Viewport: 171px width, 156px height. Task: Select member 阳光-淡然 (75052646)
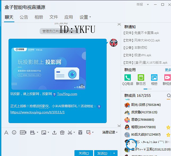point(146,105)
